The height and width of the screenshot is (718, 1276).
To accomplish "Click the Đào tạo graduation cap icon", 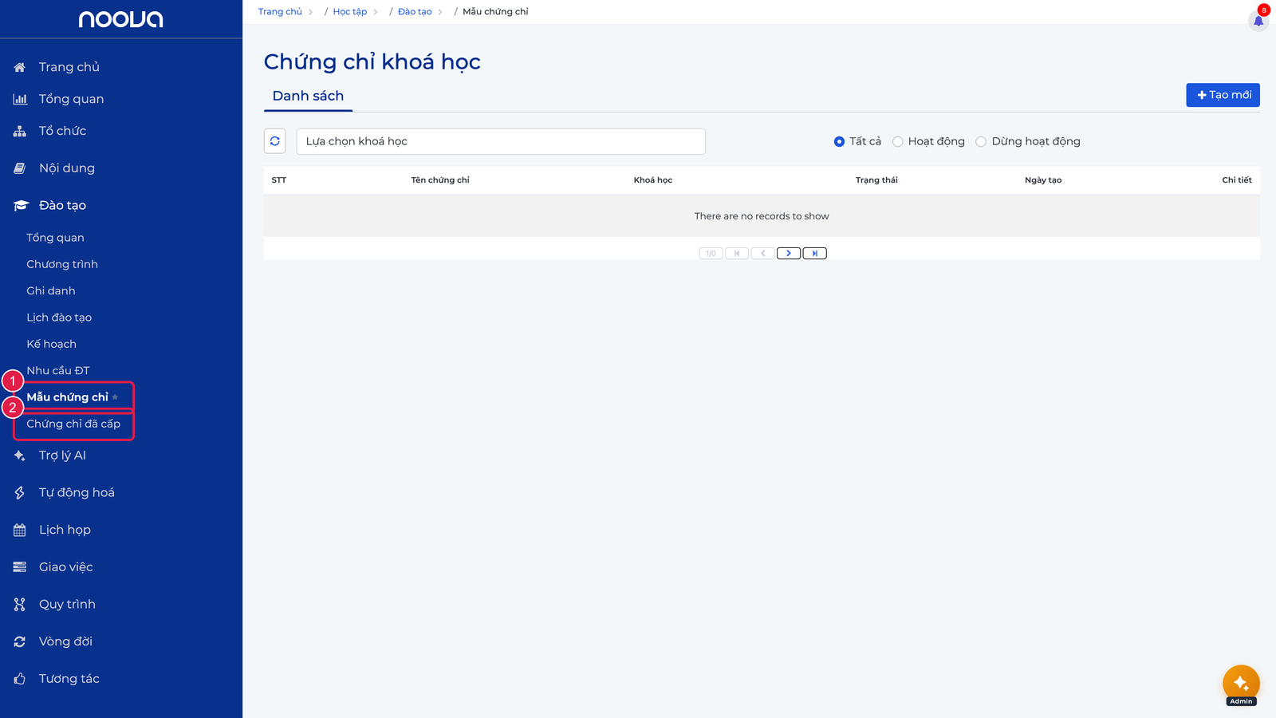I will (x=21, y=206).
